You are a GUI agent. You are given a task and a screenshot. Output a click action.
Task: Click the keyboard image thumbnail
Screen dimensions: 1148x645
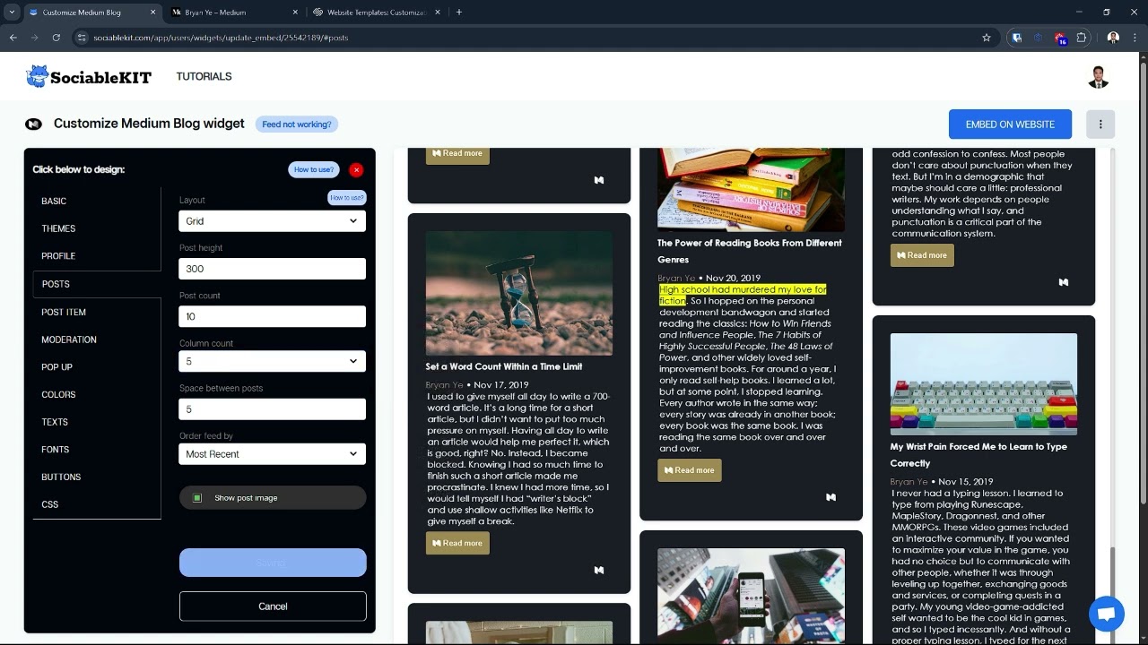[984, 384]
